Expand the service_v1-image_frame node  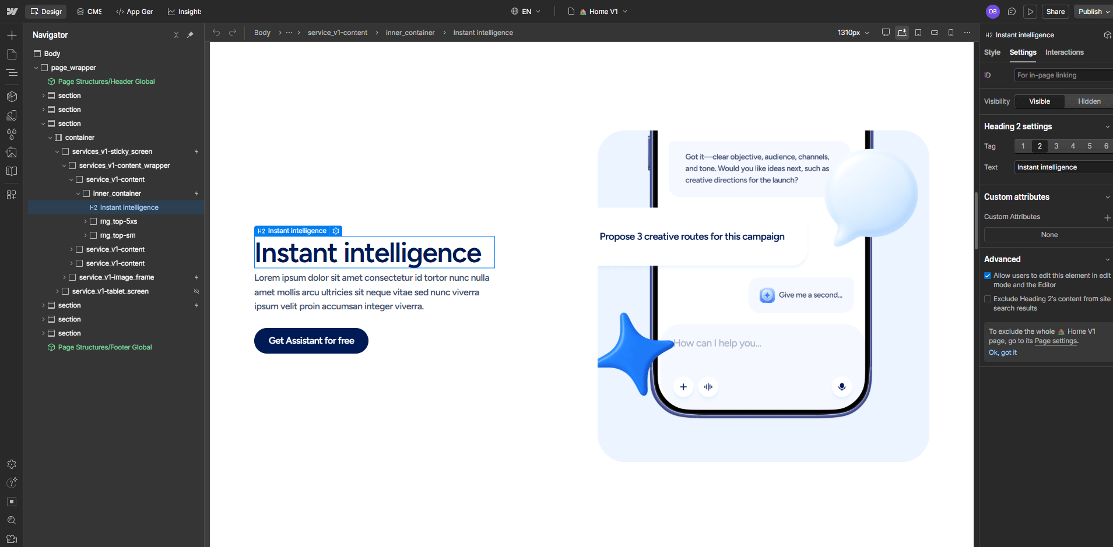pyautogui.click(x=64, y=277)
